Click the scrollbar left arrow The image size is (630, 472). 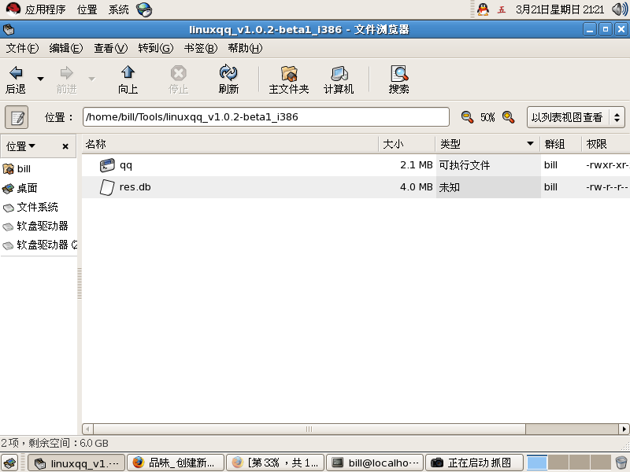pyautogui.click(x=88, y=429)
